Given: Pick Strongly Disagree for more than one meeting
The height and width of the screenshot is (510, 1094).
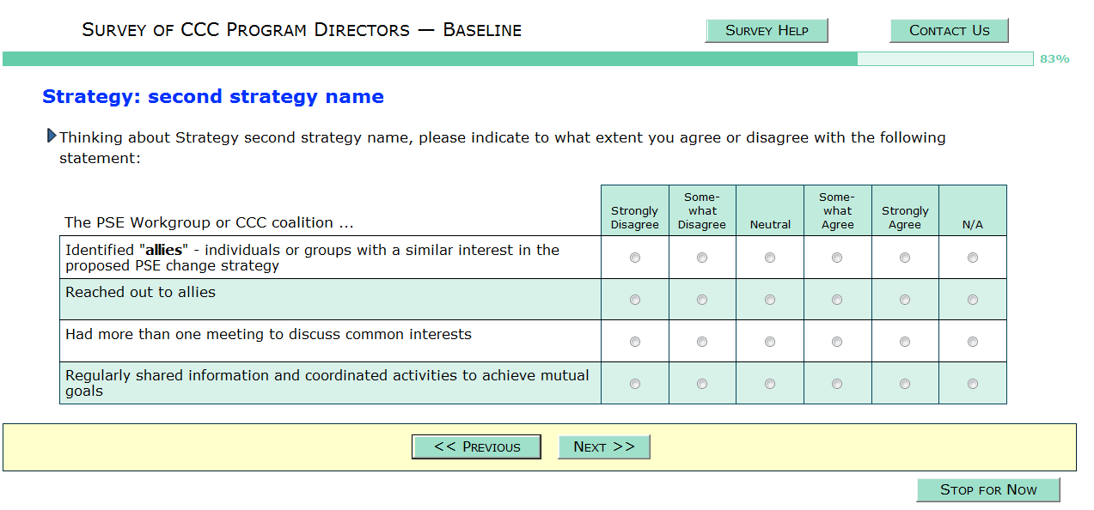Looking at the screenshot, I should tap(635, 342).
